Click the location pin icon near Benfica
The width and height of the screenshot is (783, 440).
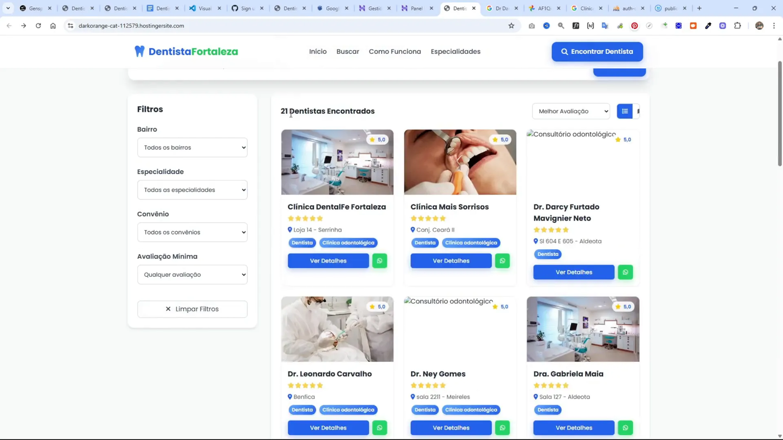coord(289,396)
